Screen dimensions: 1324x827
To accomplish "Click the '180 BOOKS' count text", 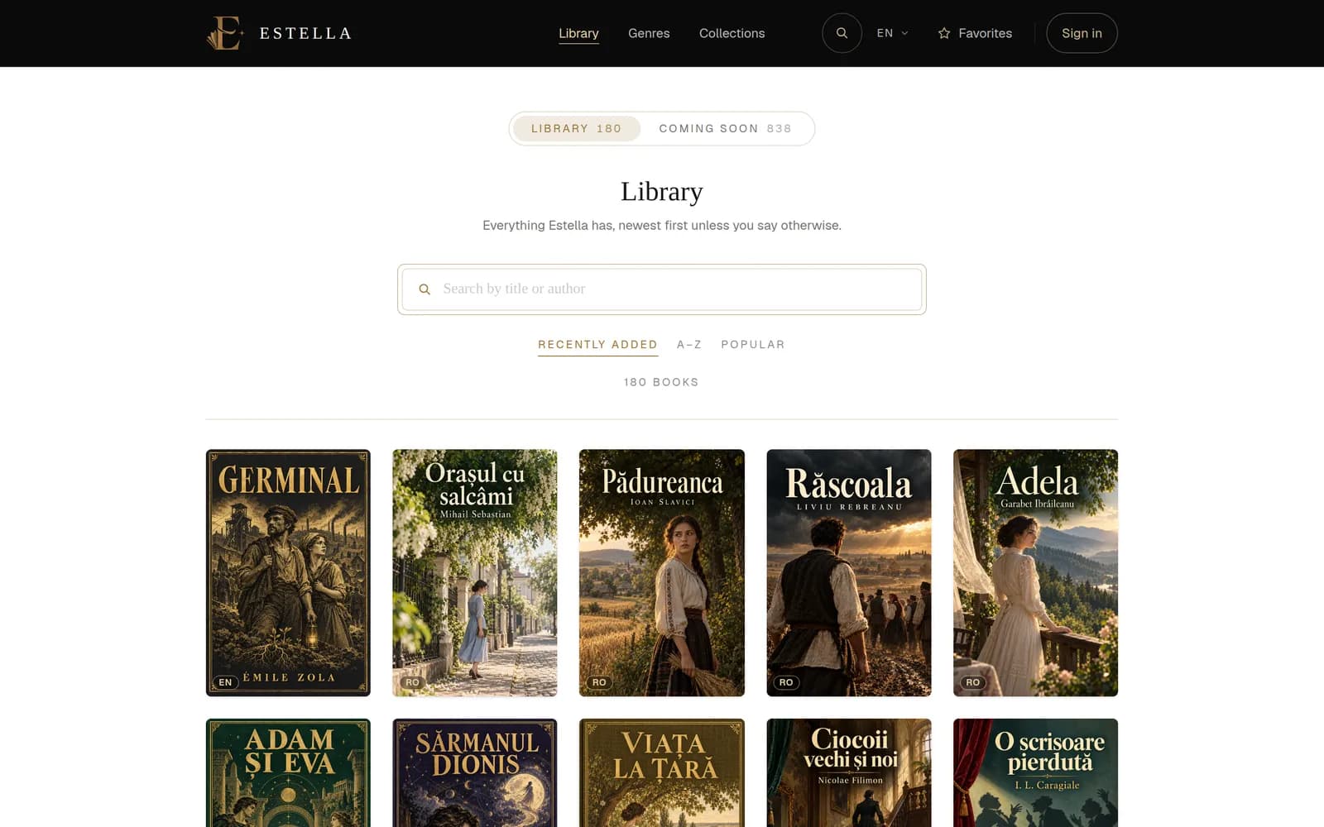I will click(x=661, y=382).
